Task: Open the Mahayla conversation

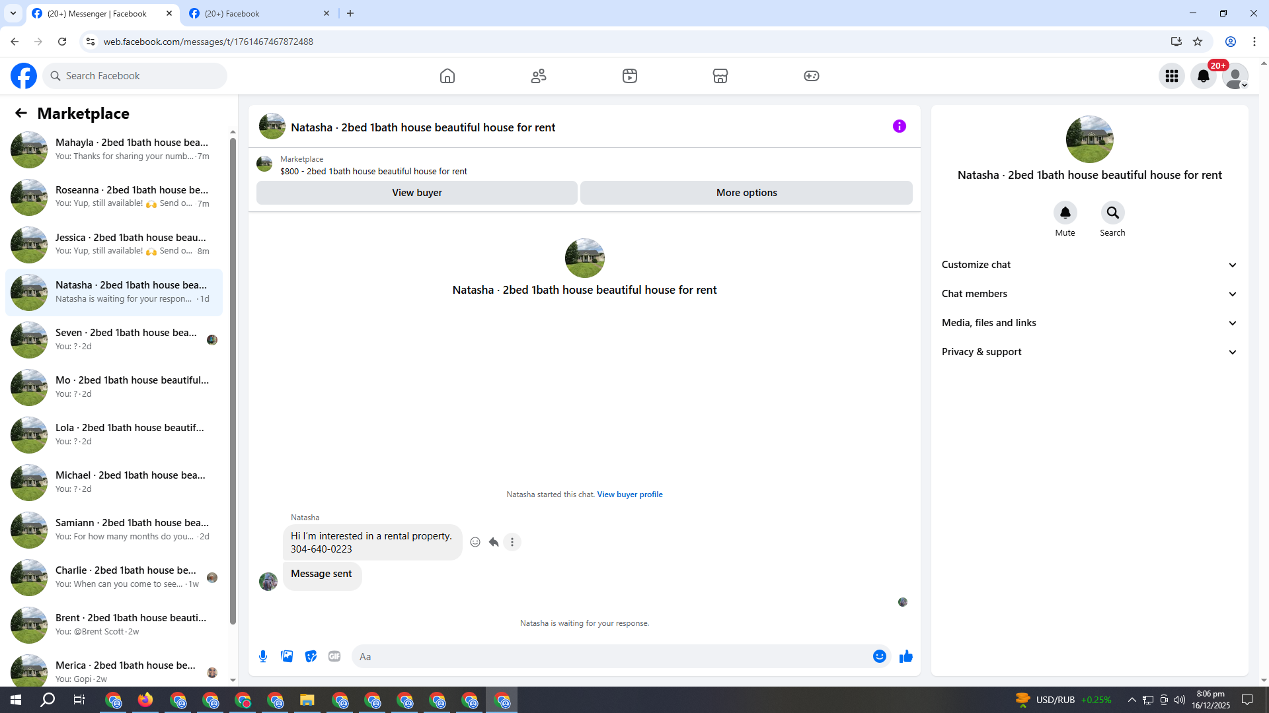Action: pos(114,149)
